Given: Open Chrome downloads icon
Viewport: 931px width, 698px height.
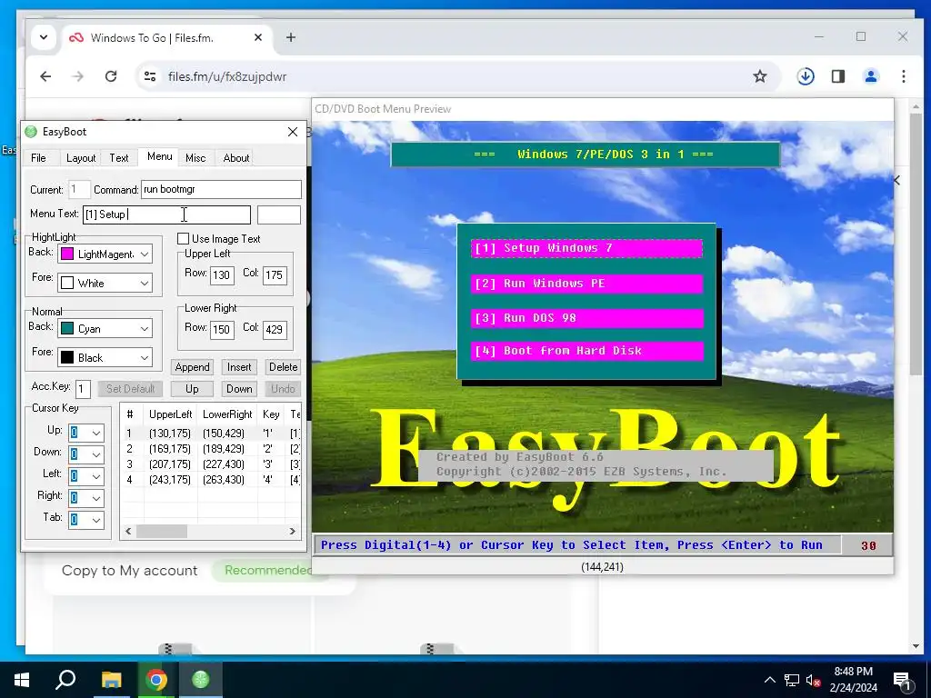Looking at the screenshot, I should 806,76.
